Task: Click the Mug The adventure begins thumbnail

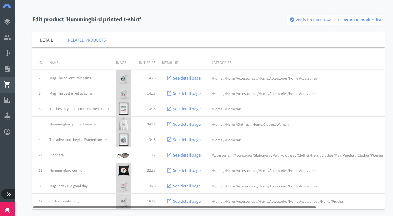Action: (x=124, y=78)
